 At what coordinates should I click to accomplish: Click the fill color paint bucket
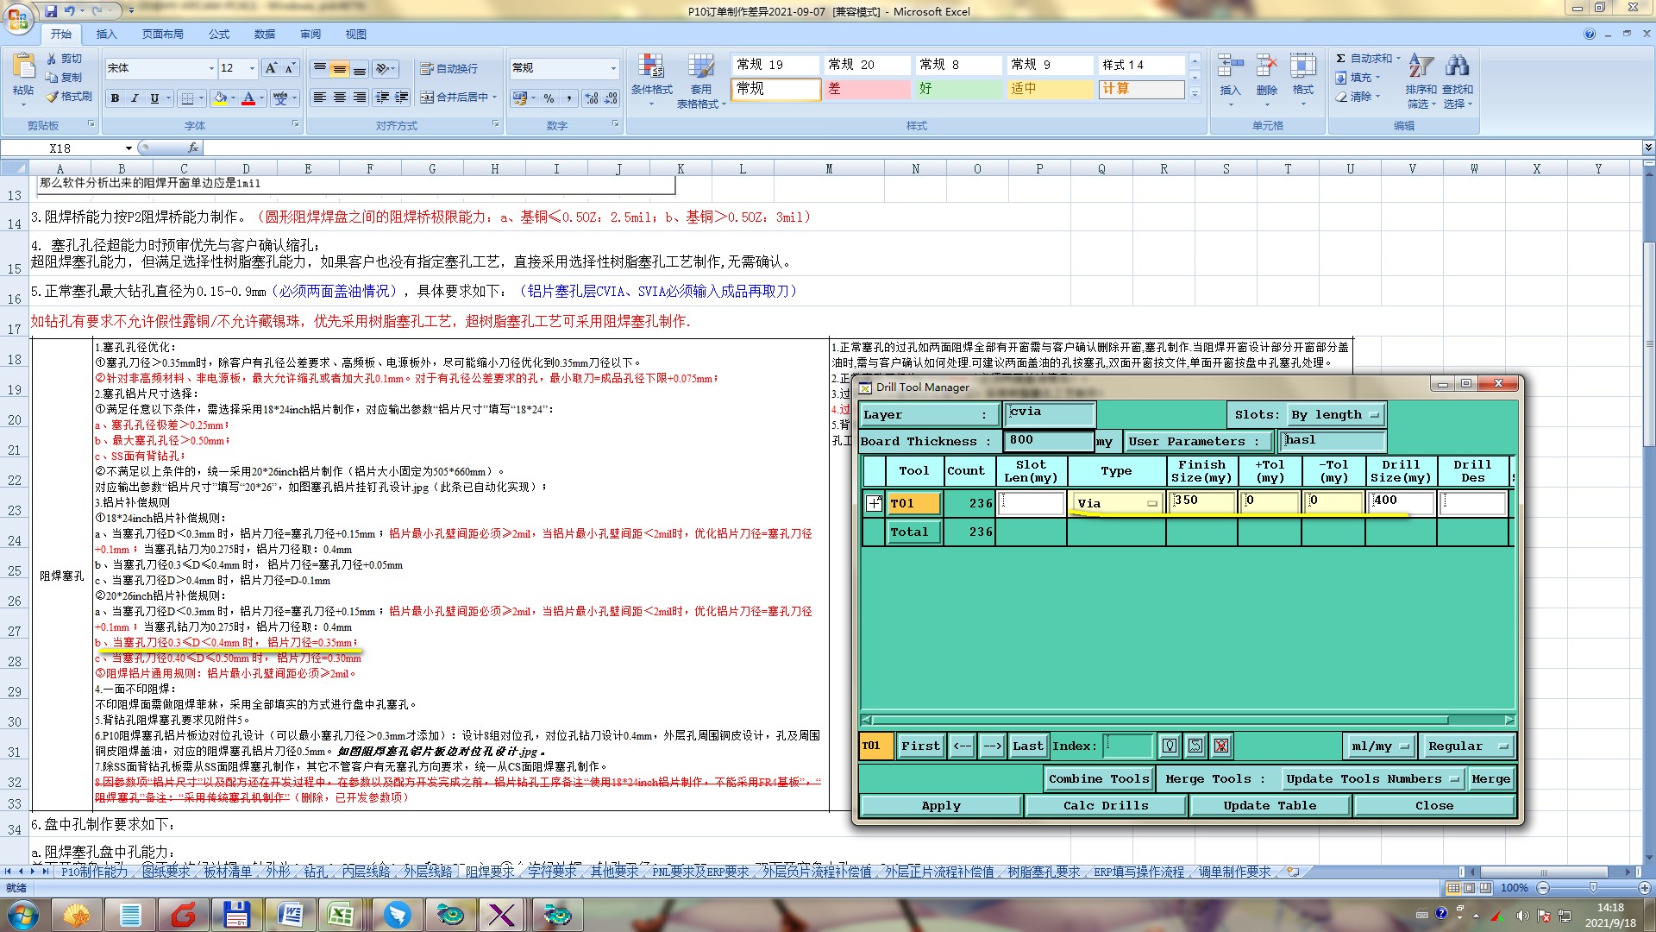click(x=220, y=98)
